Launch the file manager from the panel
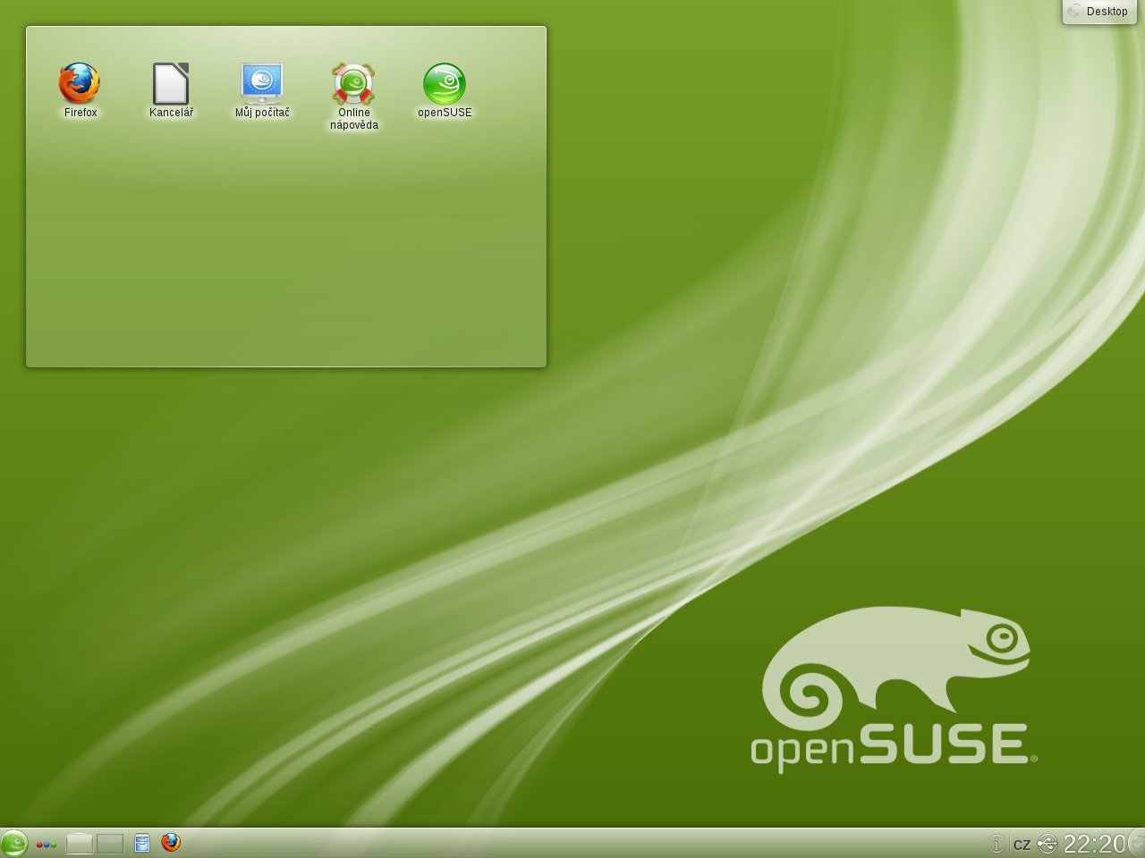 coord(142,843)
